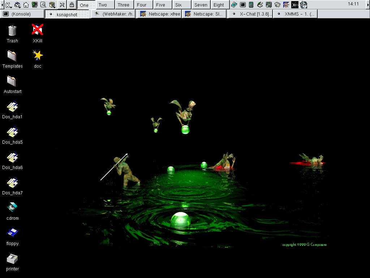Launch the pen-and-paper editor panel icon
Image resolution: width=370 pixels, height=278 pixels.
click(x=260, y=4)
